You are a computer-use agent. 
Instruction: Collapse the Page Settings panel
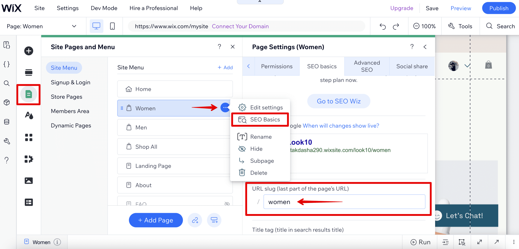(x=425, y=47)
